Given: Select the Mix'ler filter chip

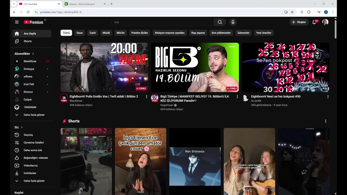Looking at the screenshot, I should (x=121, y=33).
